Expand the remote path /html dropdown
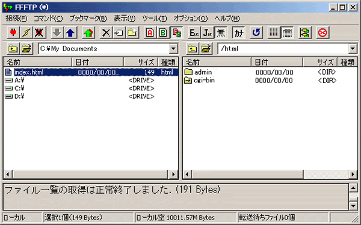Viewport: 361px width, 225px height. pos(353,49)
